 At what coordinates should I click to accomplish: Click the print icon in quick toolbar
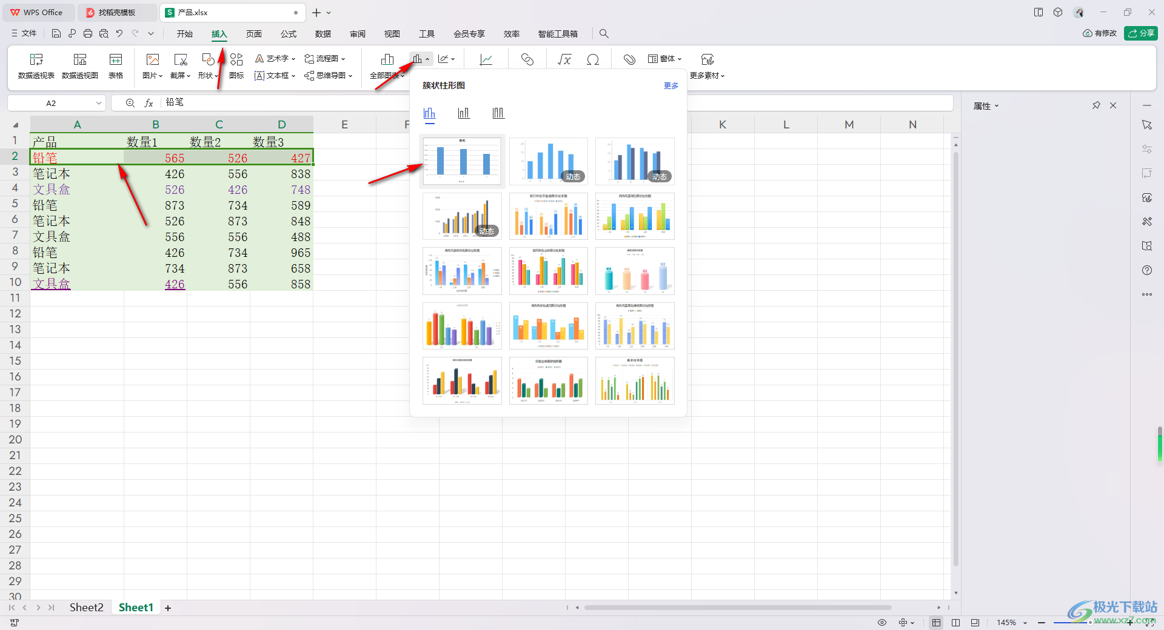88,33
